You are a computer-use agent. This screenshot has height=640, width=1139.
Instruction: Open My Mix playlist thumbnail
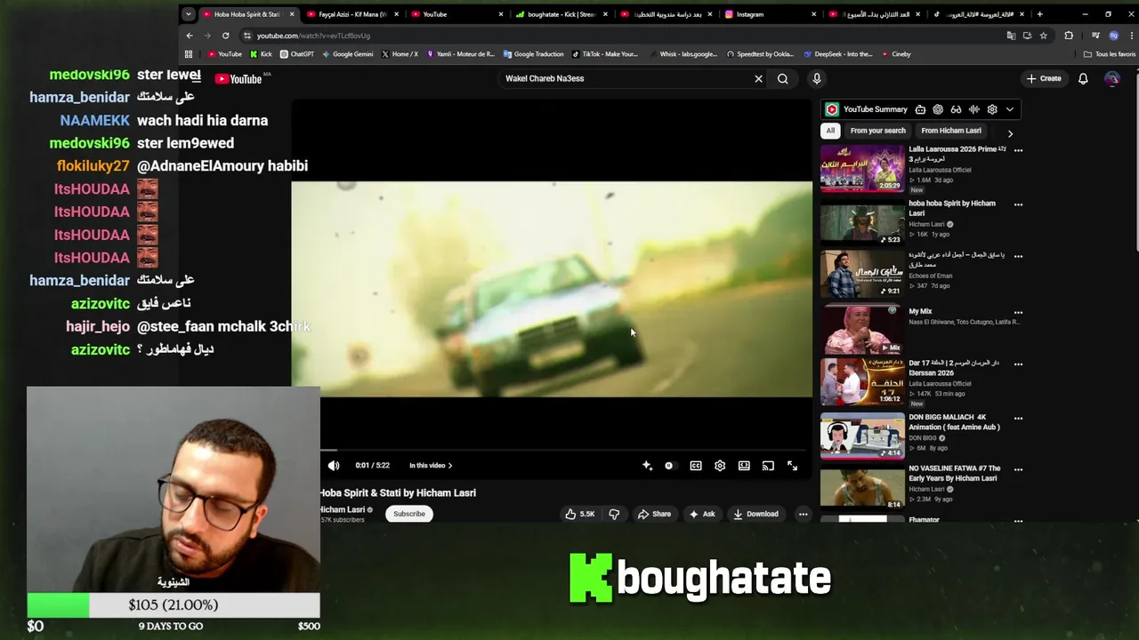coord(861,329)
